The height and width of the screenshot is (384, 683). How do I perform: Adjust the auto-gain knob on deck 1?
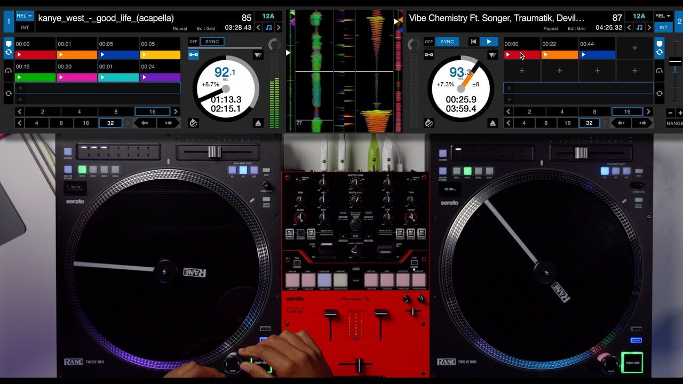(274, 44)
